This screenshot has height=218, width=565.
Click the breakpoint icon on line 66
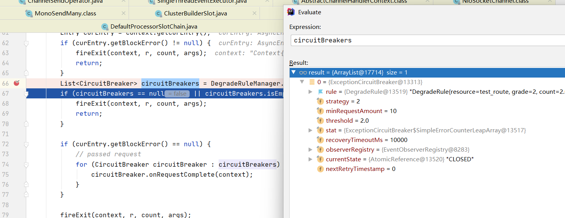[17, 83]
